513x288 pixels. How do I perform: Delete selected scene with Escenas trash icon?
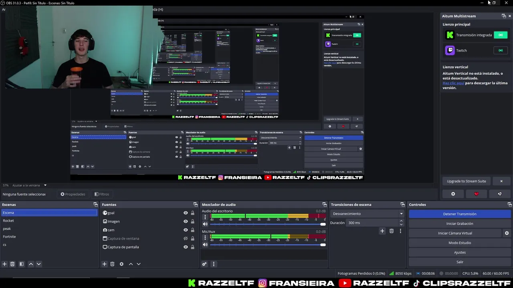tap(12, 264)
